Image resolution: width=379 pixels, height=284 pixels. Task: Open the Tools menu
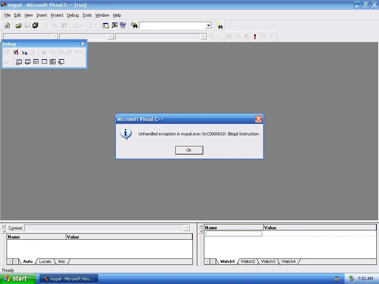click(x=87, y=15)
